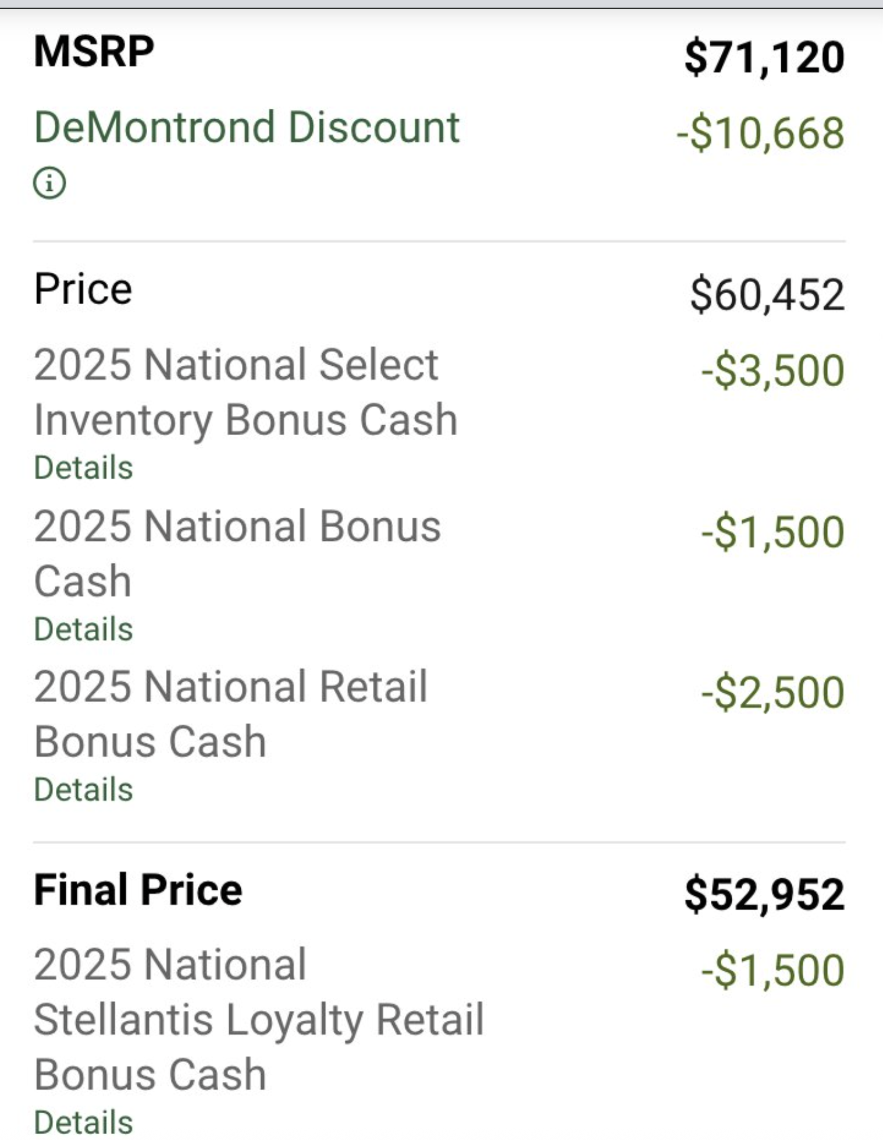Tap the 2025 National Retail Bonus Cash title
The image size is (883, 1140).
230,714
